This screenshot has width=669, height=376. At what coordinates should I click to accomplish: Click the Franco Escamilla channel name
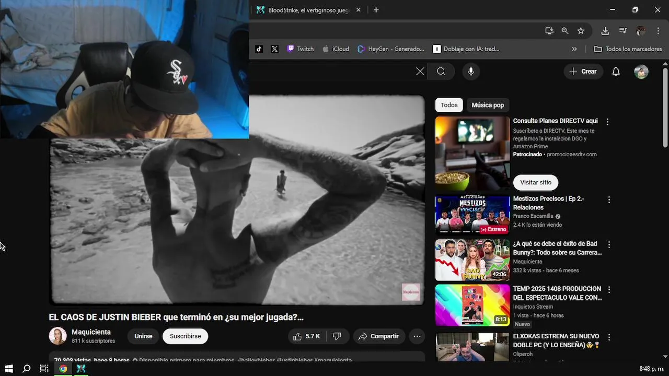533,216
